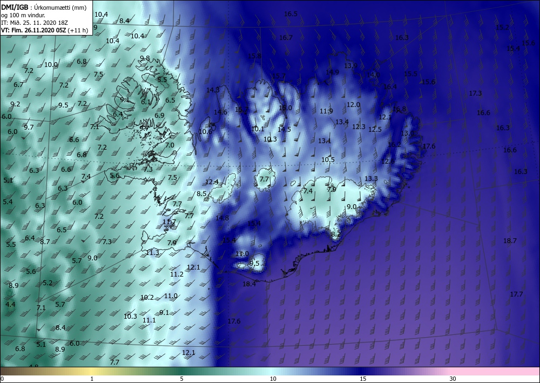Screen dimensions: 540x383
Task: Select the 12.0 inland value
Action: 353,105
